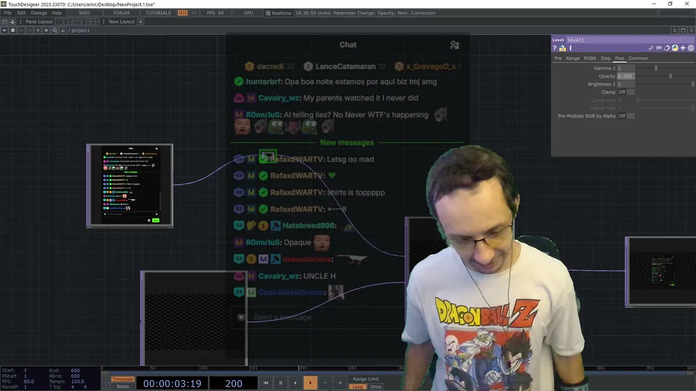The height and width of the screenshot is (391, 696).
Task: Open the WIKI link button
Action: coord(84,13)
